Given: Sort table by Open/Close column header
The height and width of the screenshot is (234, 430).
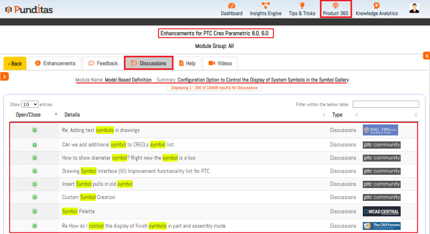Looking at the screenshot, I should (29, 114).
